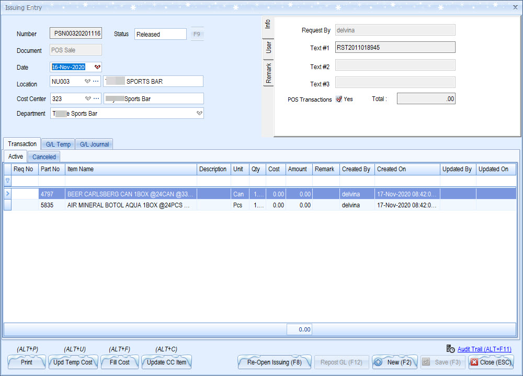Click the filter icon in grid filter row

click(x=7, y=181)
